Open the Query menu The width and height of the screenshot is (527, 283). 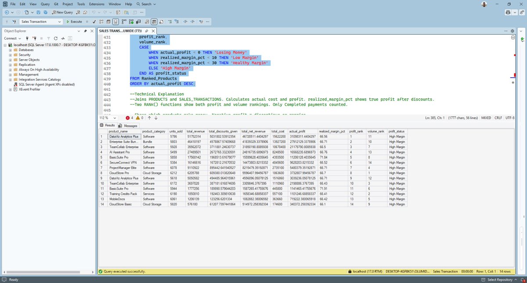click(x=45, y=4)
